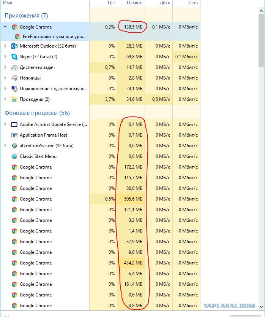
Task: Click the scrollbar down arrow
Action: (x=262, y=307)
